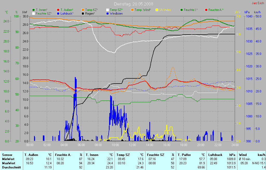Click the UV-I axis unit label
Viewport: 266px width, 170px height.
click(x=237, y=12)
